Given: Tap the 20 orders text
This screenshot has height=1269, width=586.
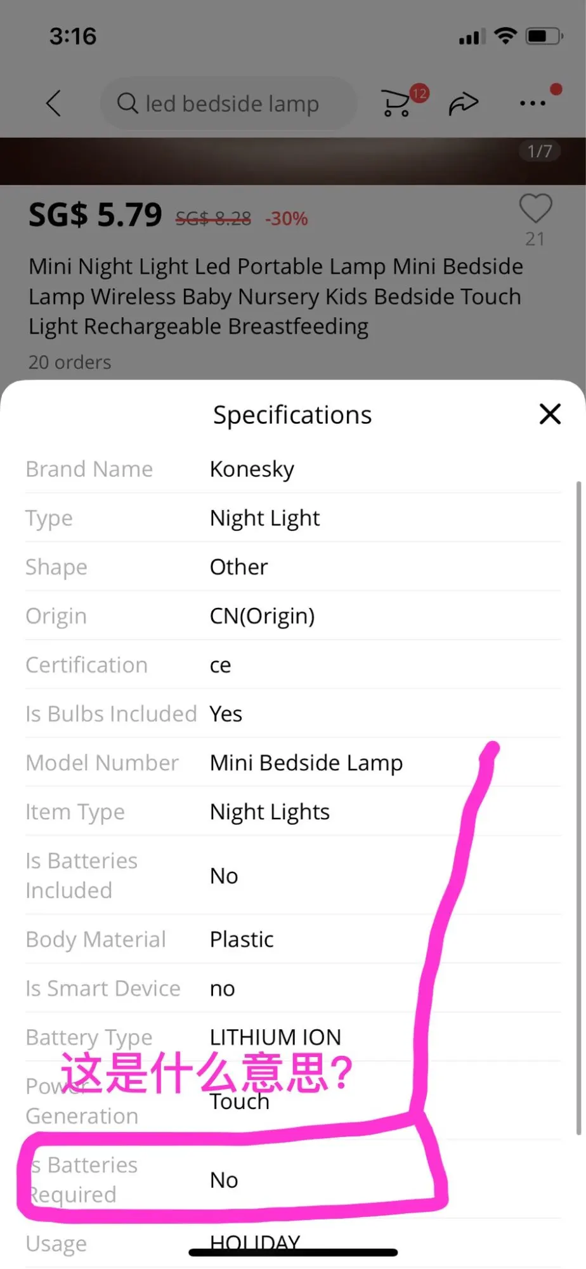Looking at the screenshot, I should tap(70, 362).
